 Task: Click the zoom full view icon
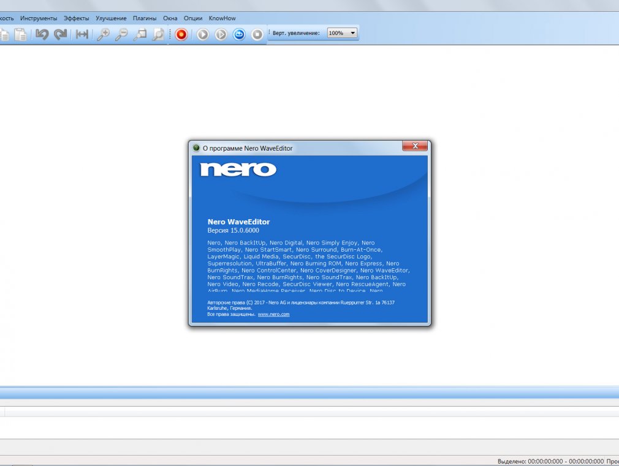tap(158, 34)
